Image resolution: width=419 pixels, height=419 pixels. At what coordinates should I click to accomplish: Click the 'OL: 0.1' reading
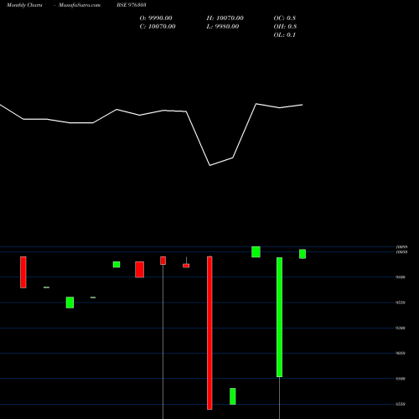tap(285, 35)
